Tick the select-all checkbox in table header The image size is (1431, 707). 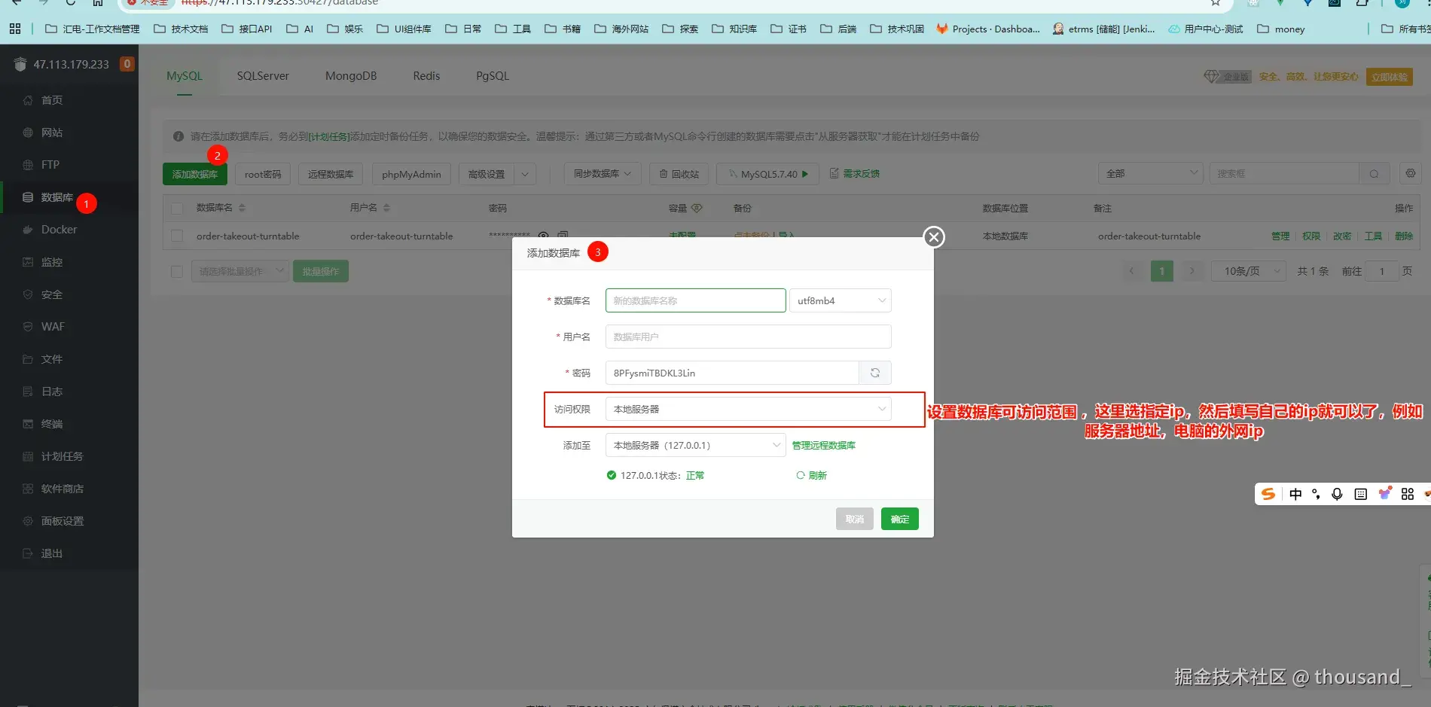[x=177, y=209]
